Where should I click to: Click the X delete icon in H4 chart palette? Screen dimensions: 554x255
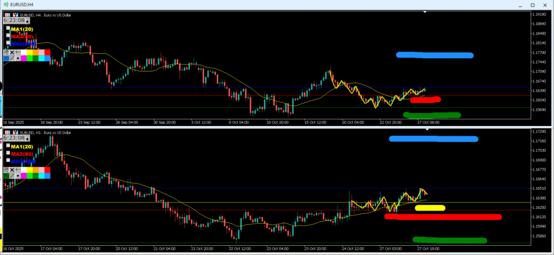pyautogui.click(x=12, y=53)
